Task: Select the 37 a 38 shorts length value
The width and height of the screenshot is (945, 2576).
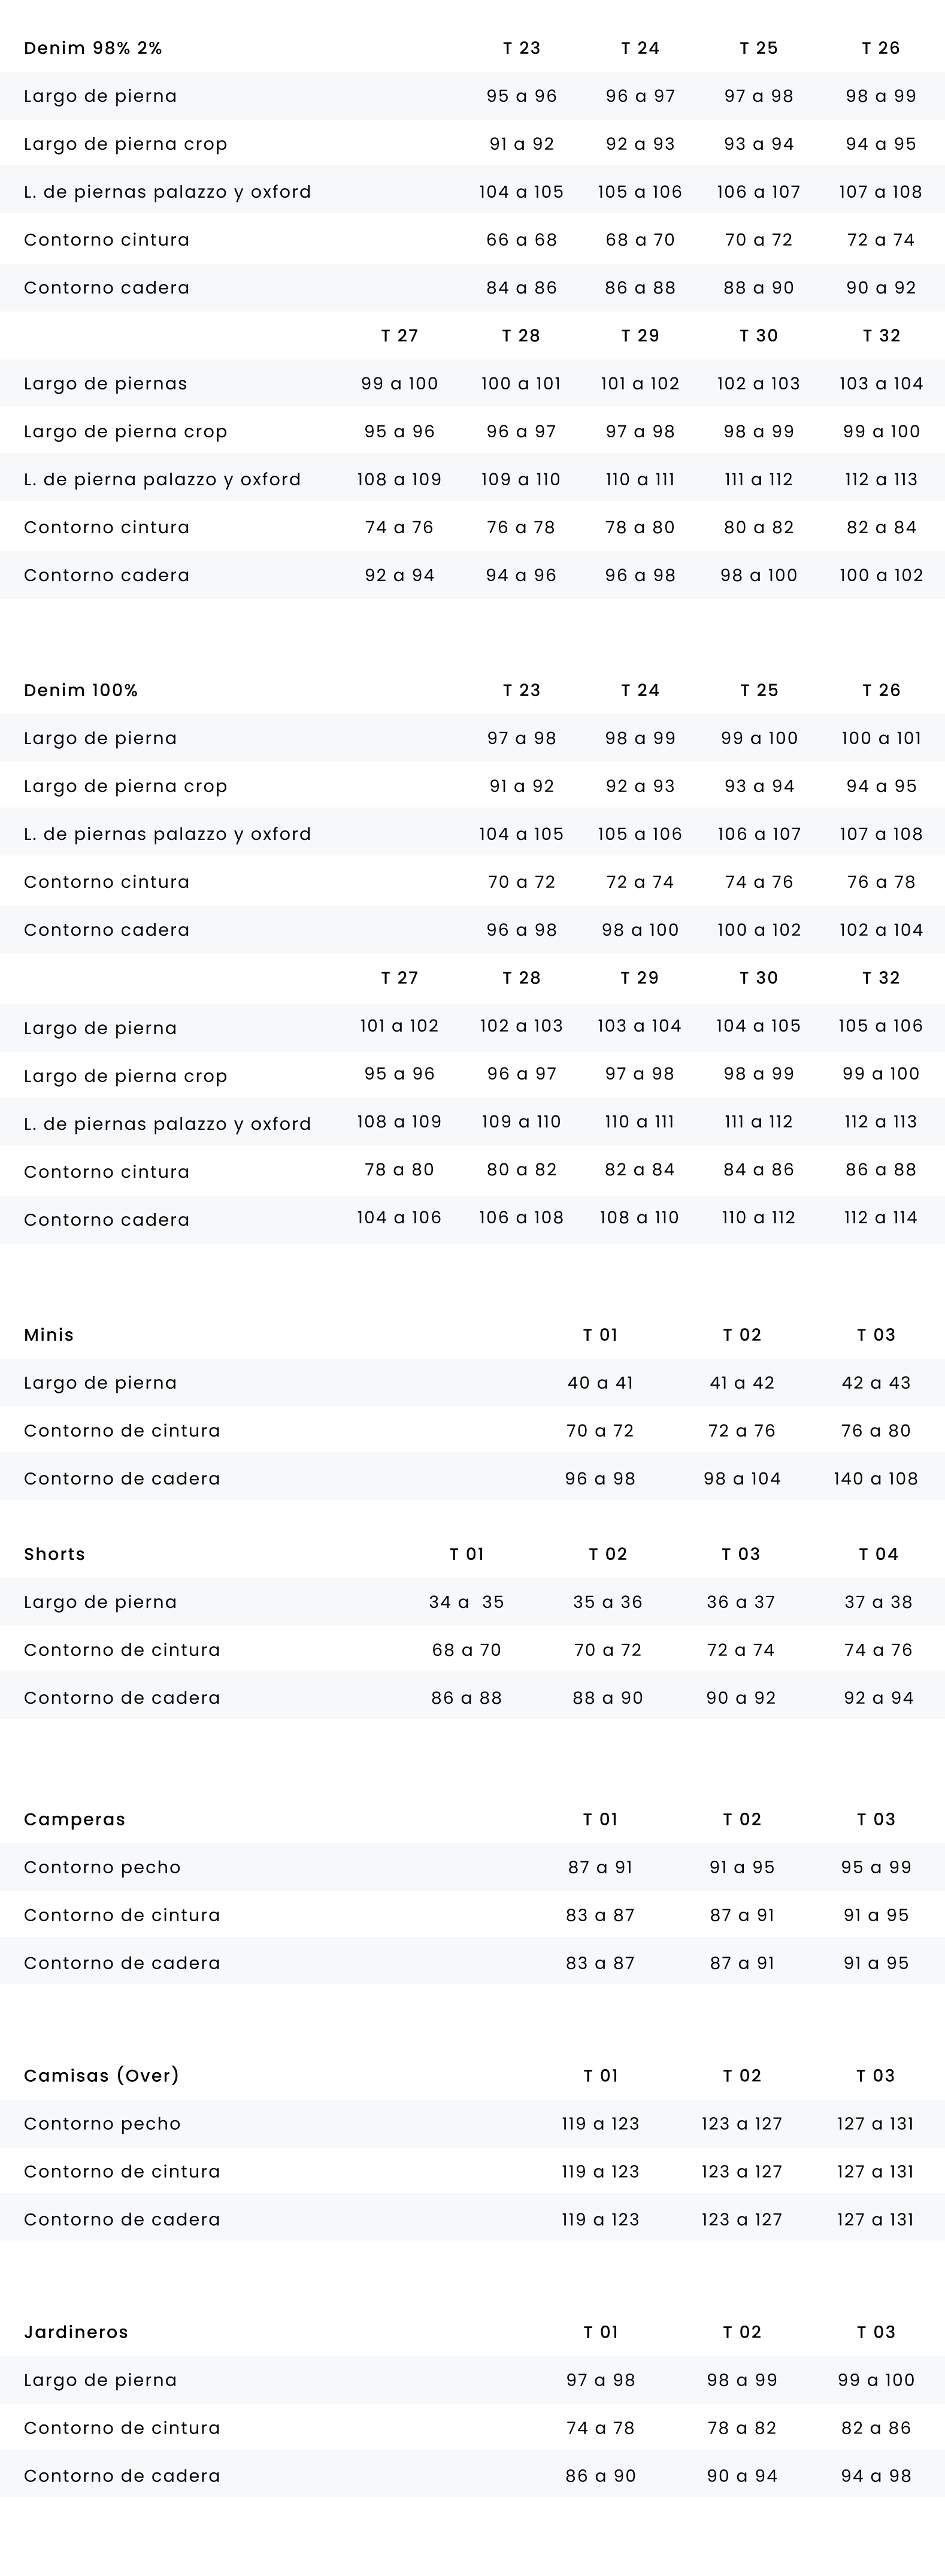Action: pyautogui.click(x=878, y=1602)
